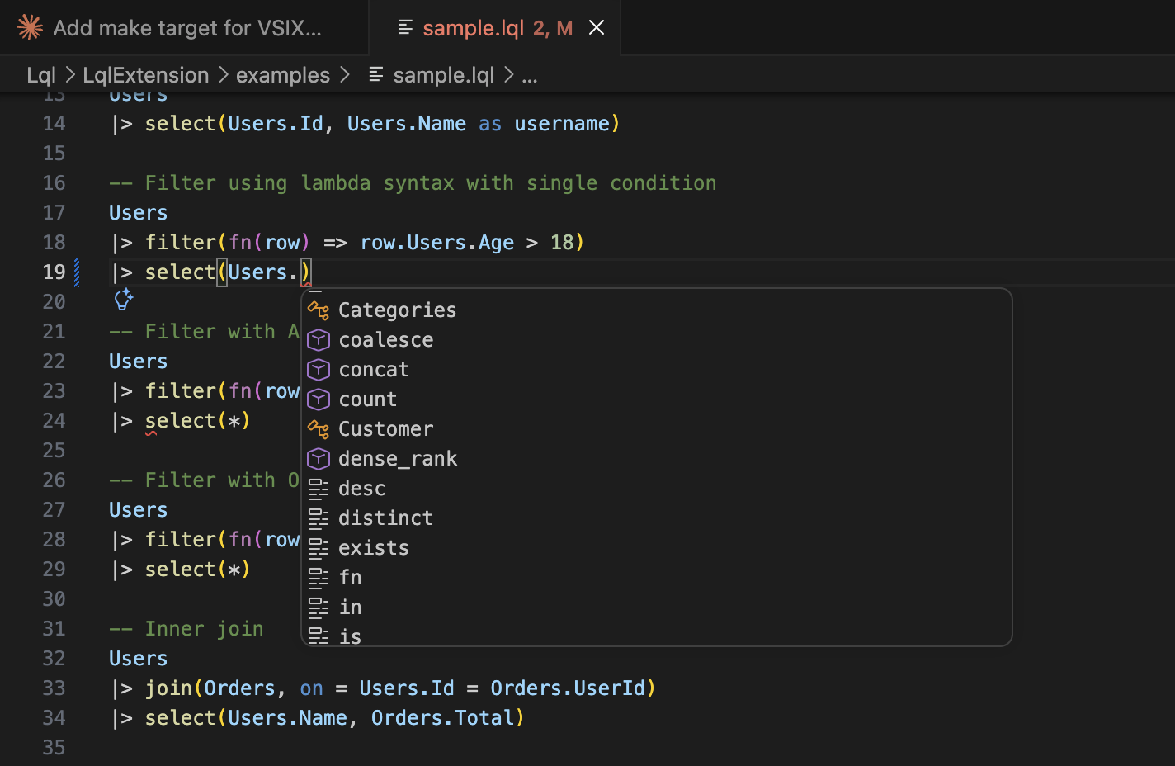Expand the breadcrumb ellipsis symbol
This screenshot has height=766, width=1175.
pos(530,76)
